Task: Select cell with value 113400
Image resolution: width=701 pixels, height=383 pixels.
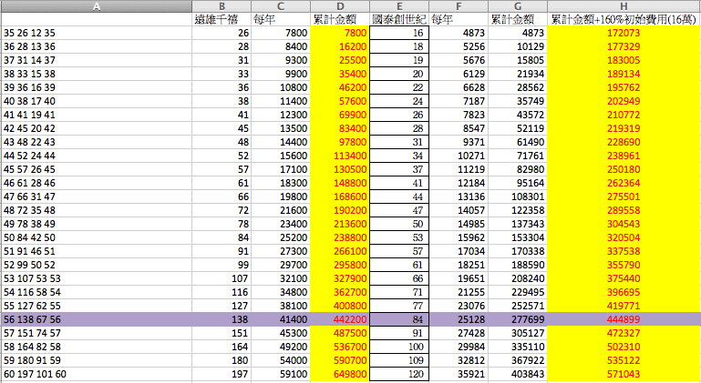Action: (340, 156)
